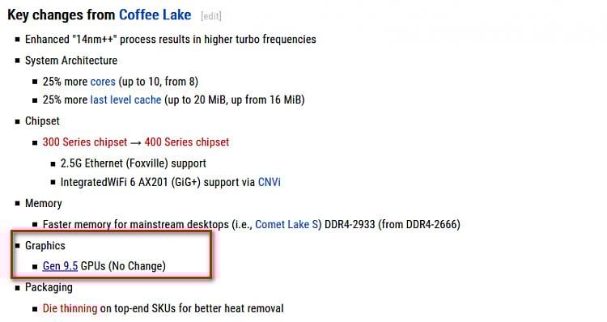The height and width of the screenshot is (322, 607).
Task: Open the 400 Series chipset link
Action: (187, 142)
